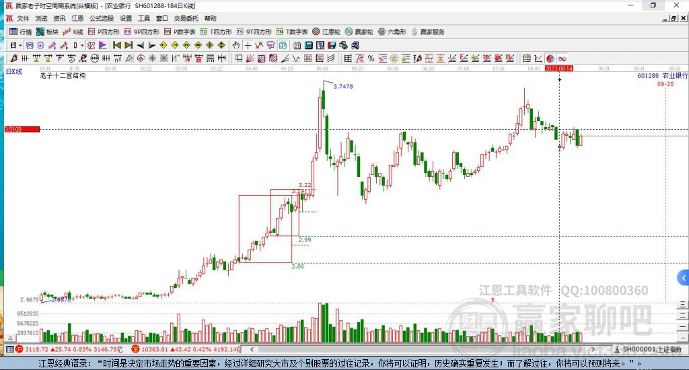Click the red zigzag wave icon
Image resolution: width=689 pixels, height=370 pixels.
pyautogui.click(x=64, y=45)
